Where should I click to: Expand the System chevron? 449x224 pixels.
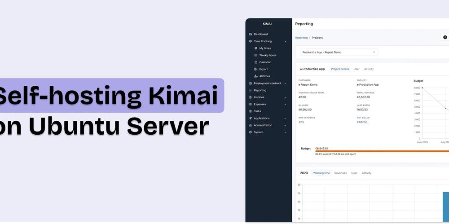(x=285, y=132)
